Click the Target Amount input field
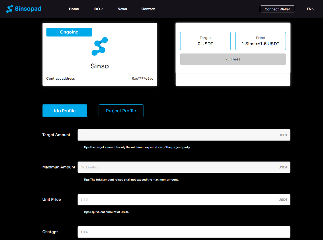Viewport: 323px width, 240px height. (184, 135)
